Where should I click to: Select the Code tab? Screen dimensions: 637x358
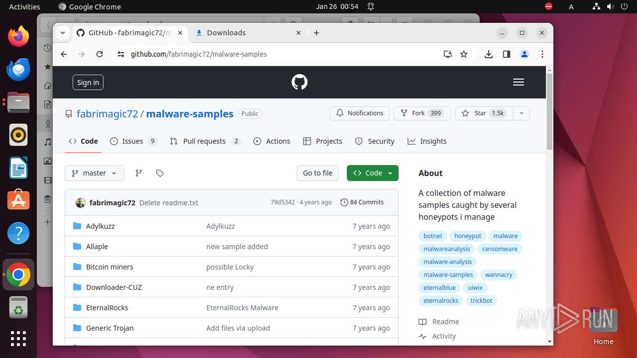pos(83,141)
